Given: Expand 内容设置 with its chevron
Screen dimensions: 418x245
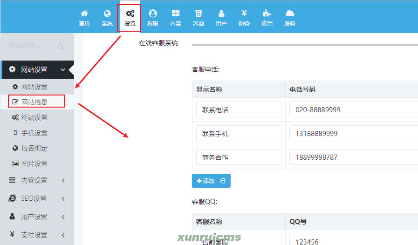Looking at the screenshot, I should (63, 180).
